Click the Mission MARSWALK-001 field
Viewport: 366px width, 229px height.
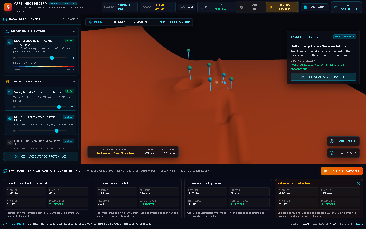pyautogui.click(x=120, y=7)
